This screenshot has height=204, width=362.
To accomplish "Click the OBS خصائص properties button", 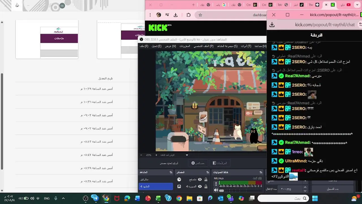I will click(198, 163).
